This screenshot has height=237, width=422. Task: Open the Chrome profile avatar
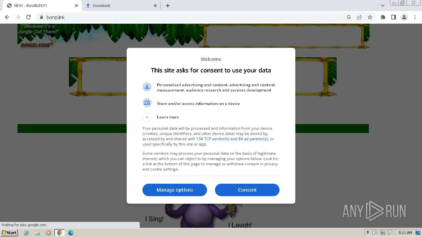click(404, 17)
